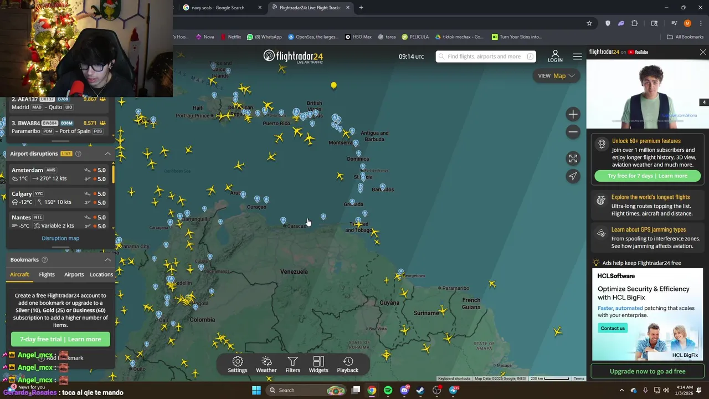Click Try free for 7 days button

pos(648,176)
